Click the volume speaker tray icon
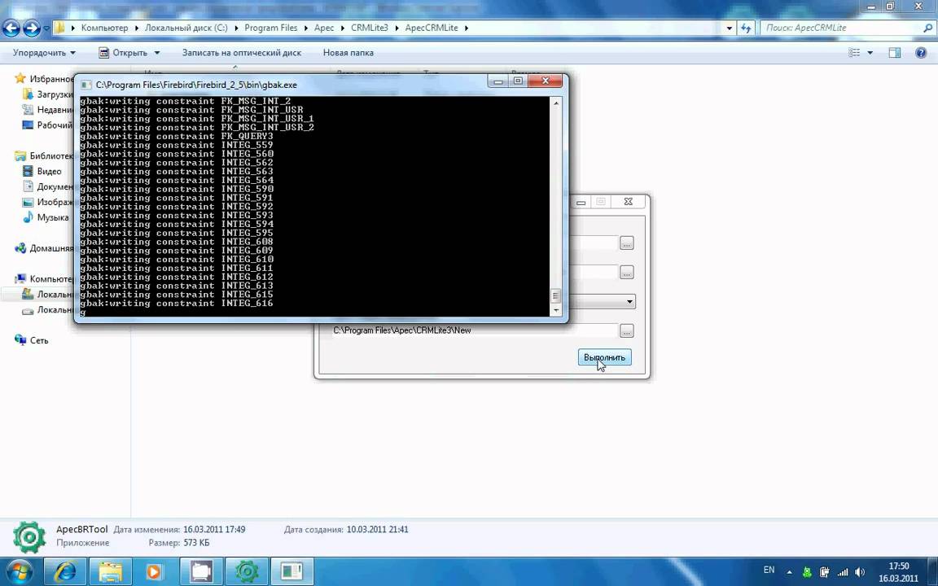938x586 pixels. pyautogui.click(x=860, y=572)
